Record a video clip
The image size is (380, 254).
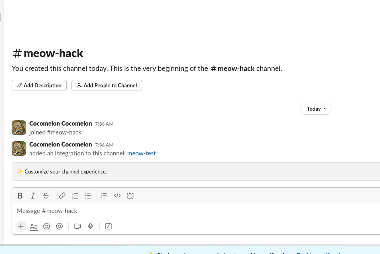coord(78,226)
